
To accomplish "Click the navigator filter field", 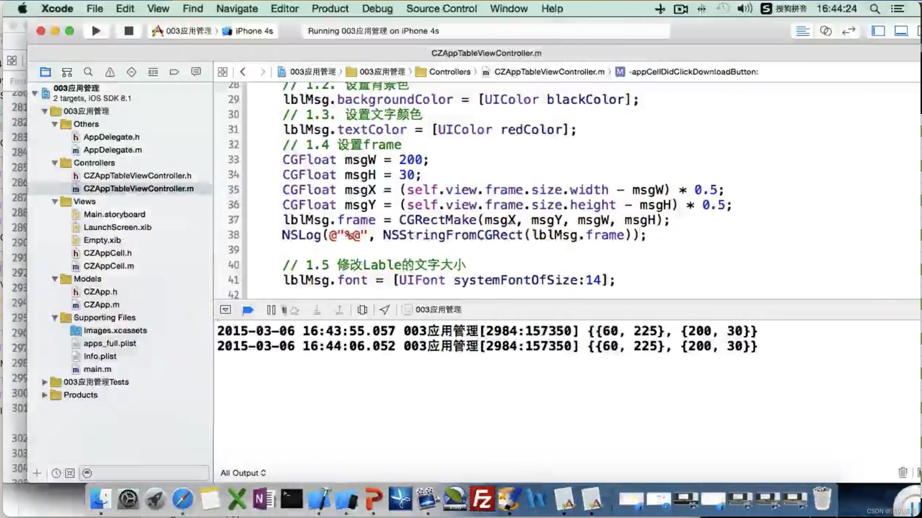I will (x=144, y=473).
